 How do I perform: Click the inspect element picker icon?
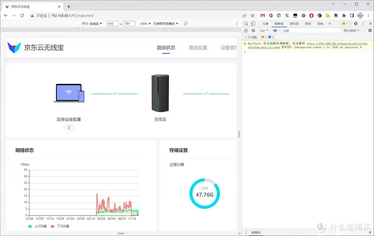(x=246, y=24)
